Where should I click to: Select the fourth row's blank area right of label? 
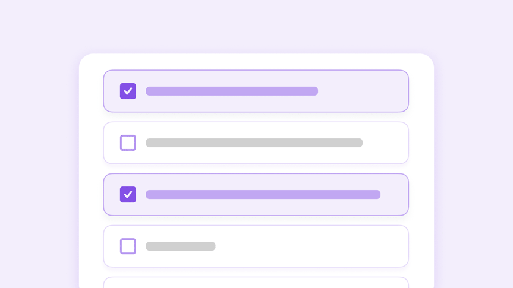pos(309,246)
